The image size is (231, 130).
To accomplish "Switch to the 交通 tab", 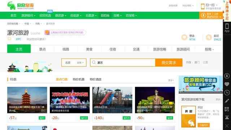I will tap(136, 49).
